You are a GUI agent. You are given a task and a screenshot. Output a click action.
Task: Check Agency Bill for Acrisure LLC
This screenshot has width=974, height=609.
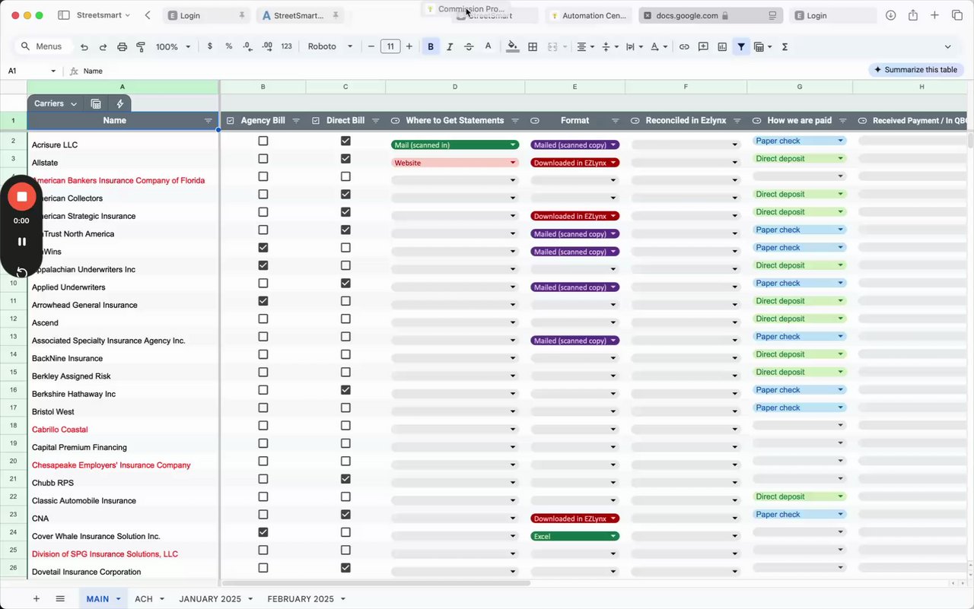coord(263,141)
